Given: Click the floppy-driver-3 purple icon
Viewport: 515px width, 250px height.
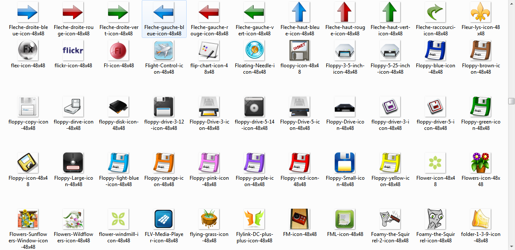Looking at the screenshot, I should click(x=390, y=106).
